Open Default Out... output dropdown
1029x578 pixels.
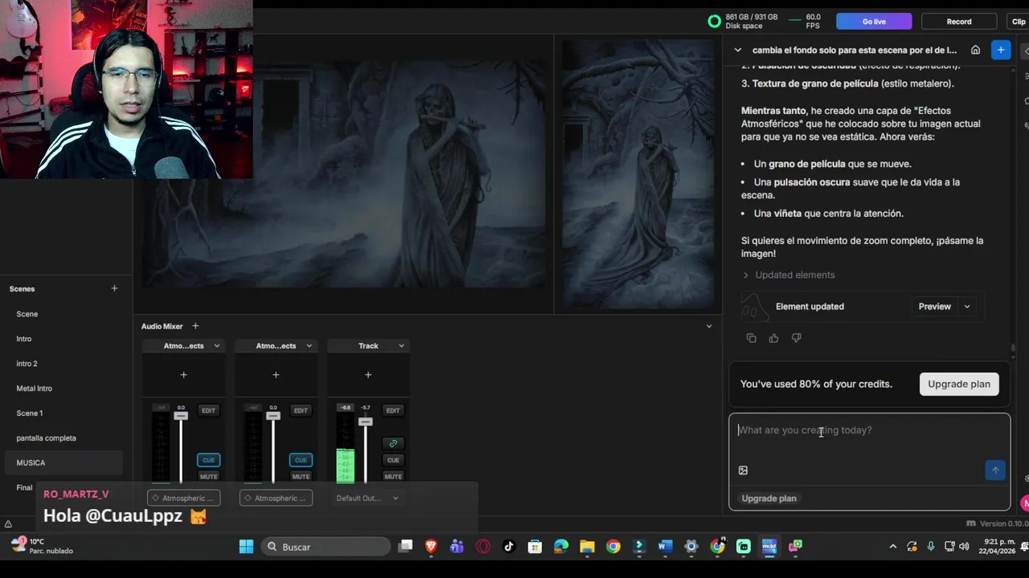pos(368,498)
